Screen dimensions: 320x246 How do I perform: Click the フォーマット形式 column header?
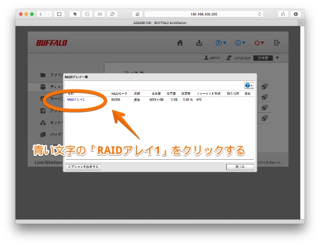point(209,94)
